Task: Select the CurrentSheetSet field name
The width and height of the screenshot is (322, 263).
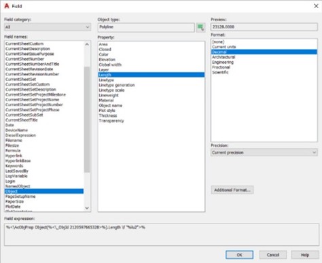Action: click(44, 80)
